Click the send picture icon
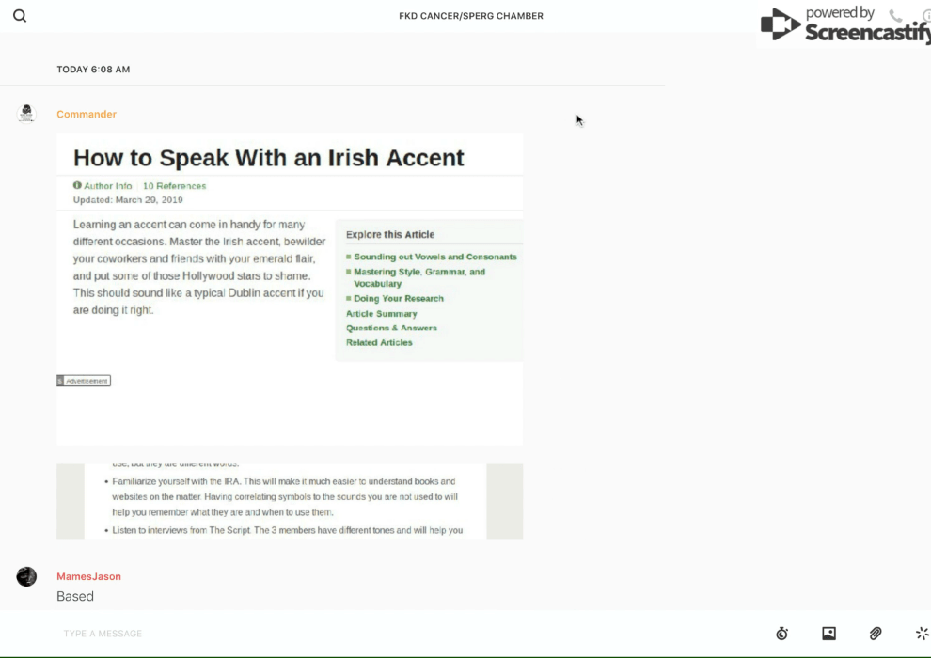Image resolution: width=931 pixels, height=658 pixels. point(828,634)
